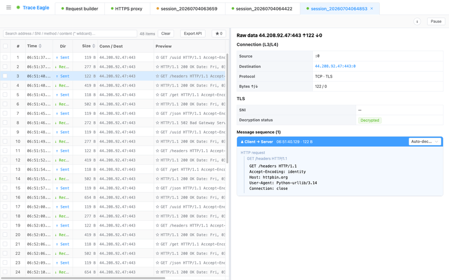The image size is (449, 280).
Task: Click the '48 items' count label
Action: click(x=147, y=34)
